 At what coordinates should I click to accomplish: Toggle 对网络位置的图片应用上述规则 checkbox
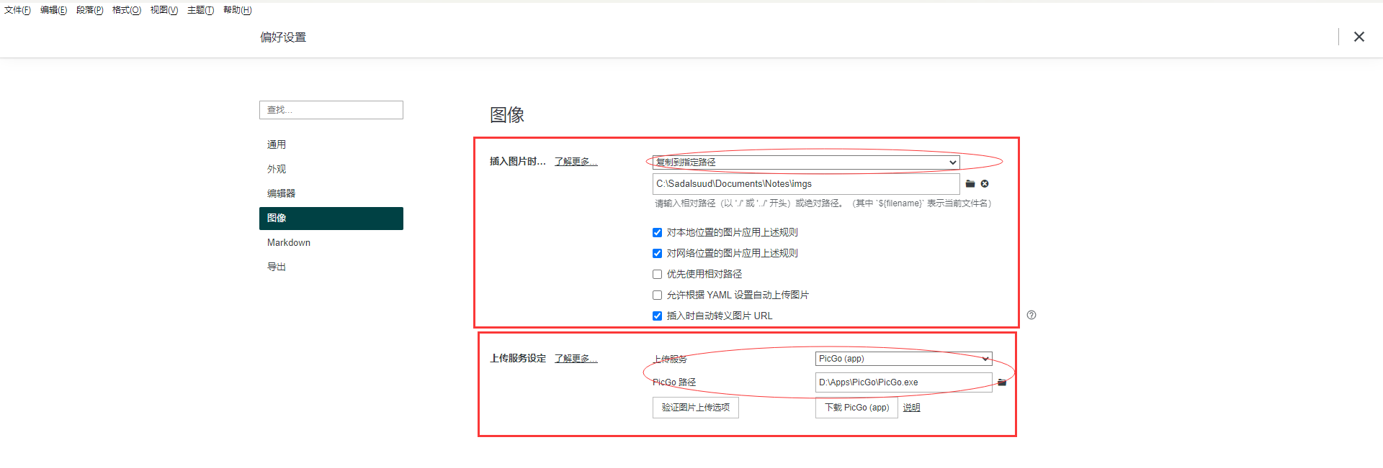(657, 254)
